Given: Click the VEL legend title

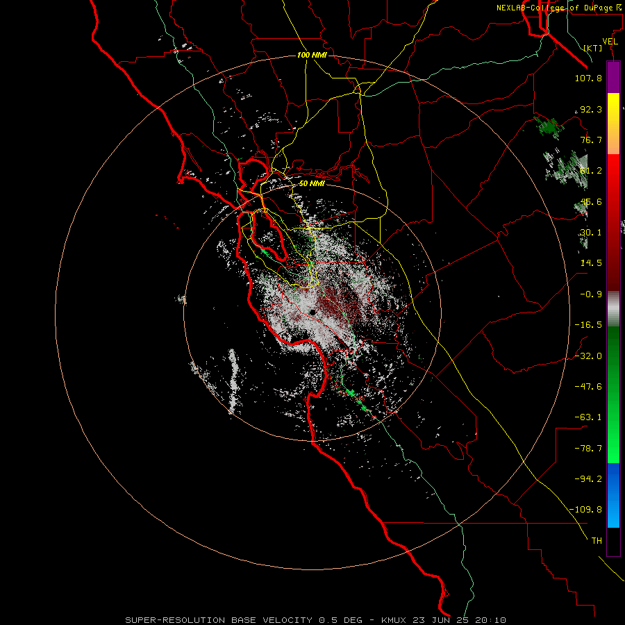Looking at the screenshot, I should [610, 42].
